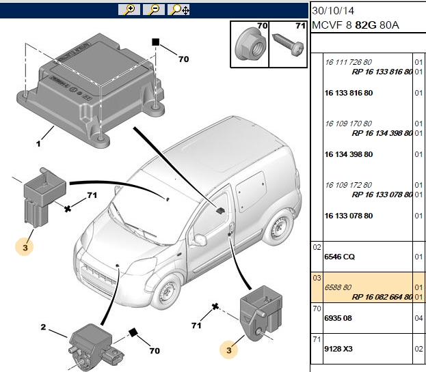Select part number 6588 80 in row 03
The width and height of the screenshot is (426, 372).
point(338,287)
